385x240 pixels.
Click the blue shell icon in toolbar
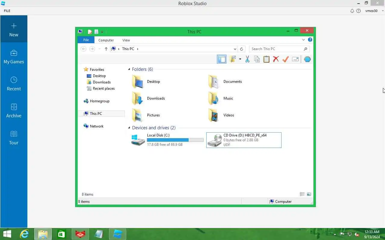307,59
